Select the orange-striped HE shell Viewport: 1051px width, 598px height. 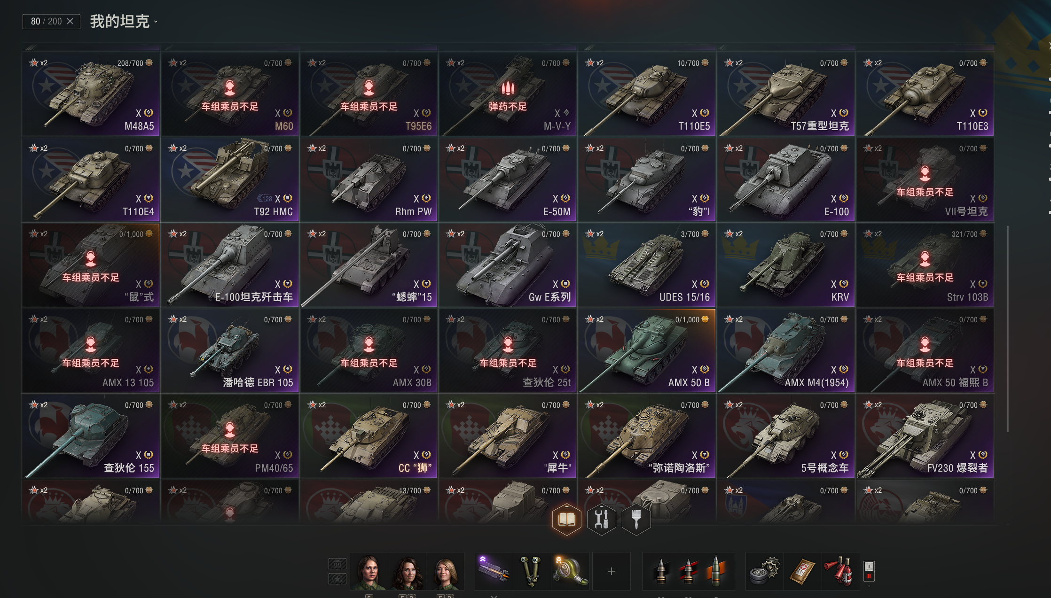[716, 571]
